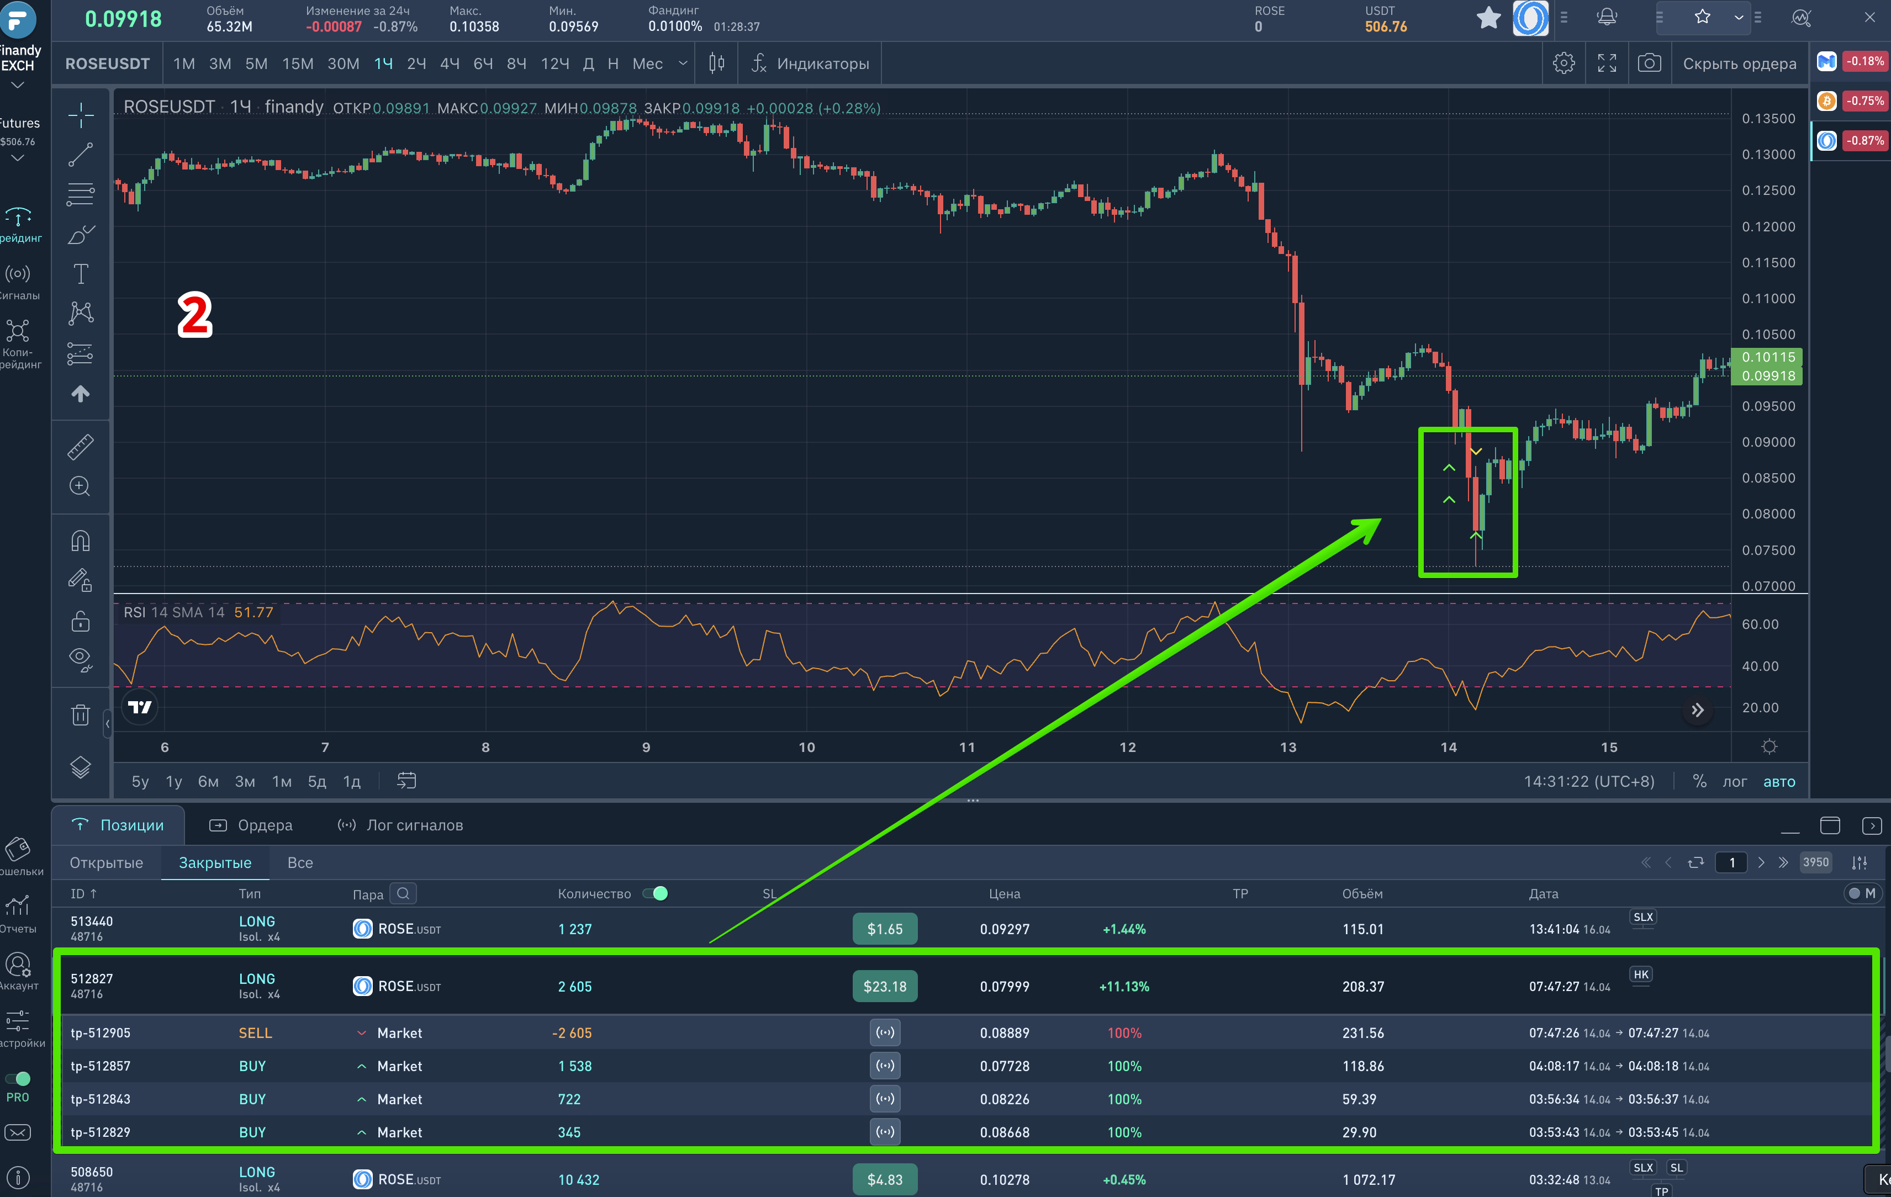The image size is (1891, 1197).
Task: Toggle the Количество switch
Action: [655, 893]
